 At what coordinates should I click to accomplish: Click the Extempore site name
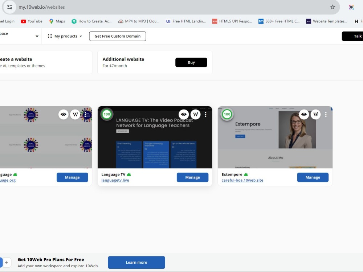[232, 174]
